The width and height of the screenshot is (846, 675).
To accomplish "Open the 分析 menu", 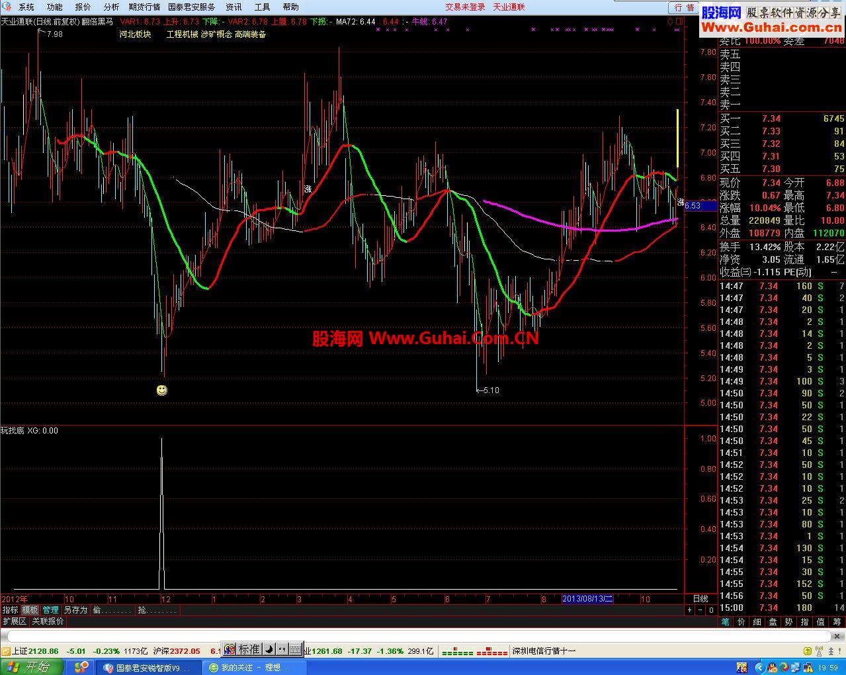I will 111,7.
